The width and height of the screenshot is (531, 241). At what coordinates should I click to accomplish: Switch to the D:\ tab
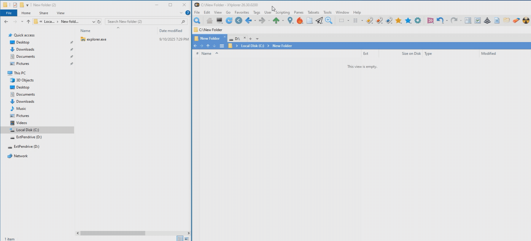[x=237, y=39]
